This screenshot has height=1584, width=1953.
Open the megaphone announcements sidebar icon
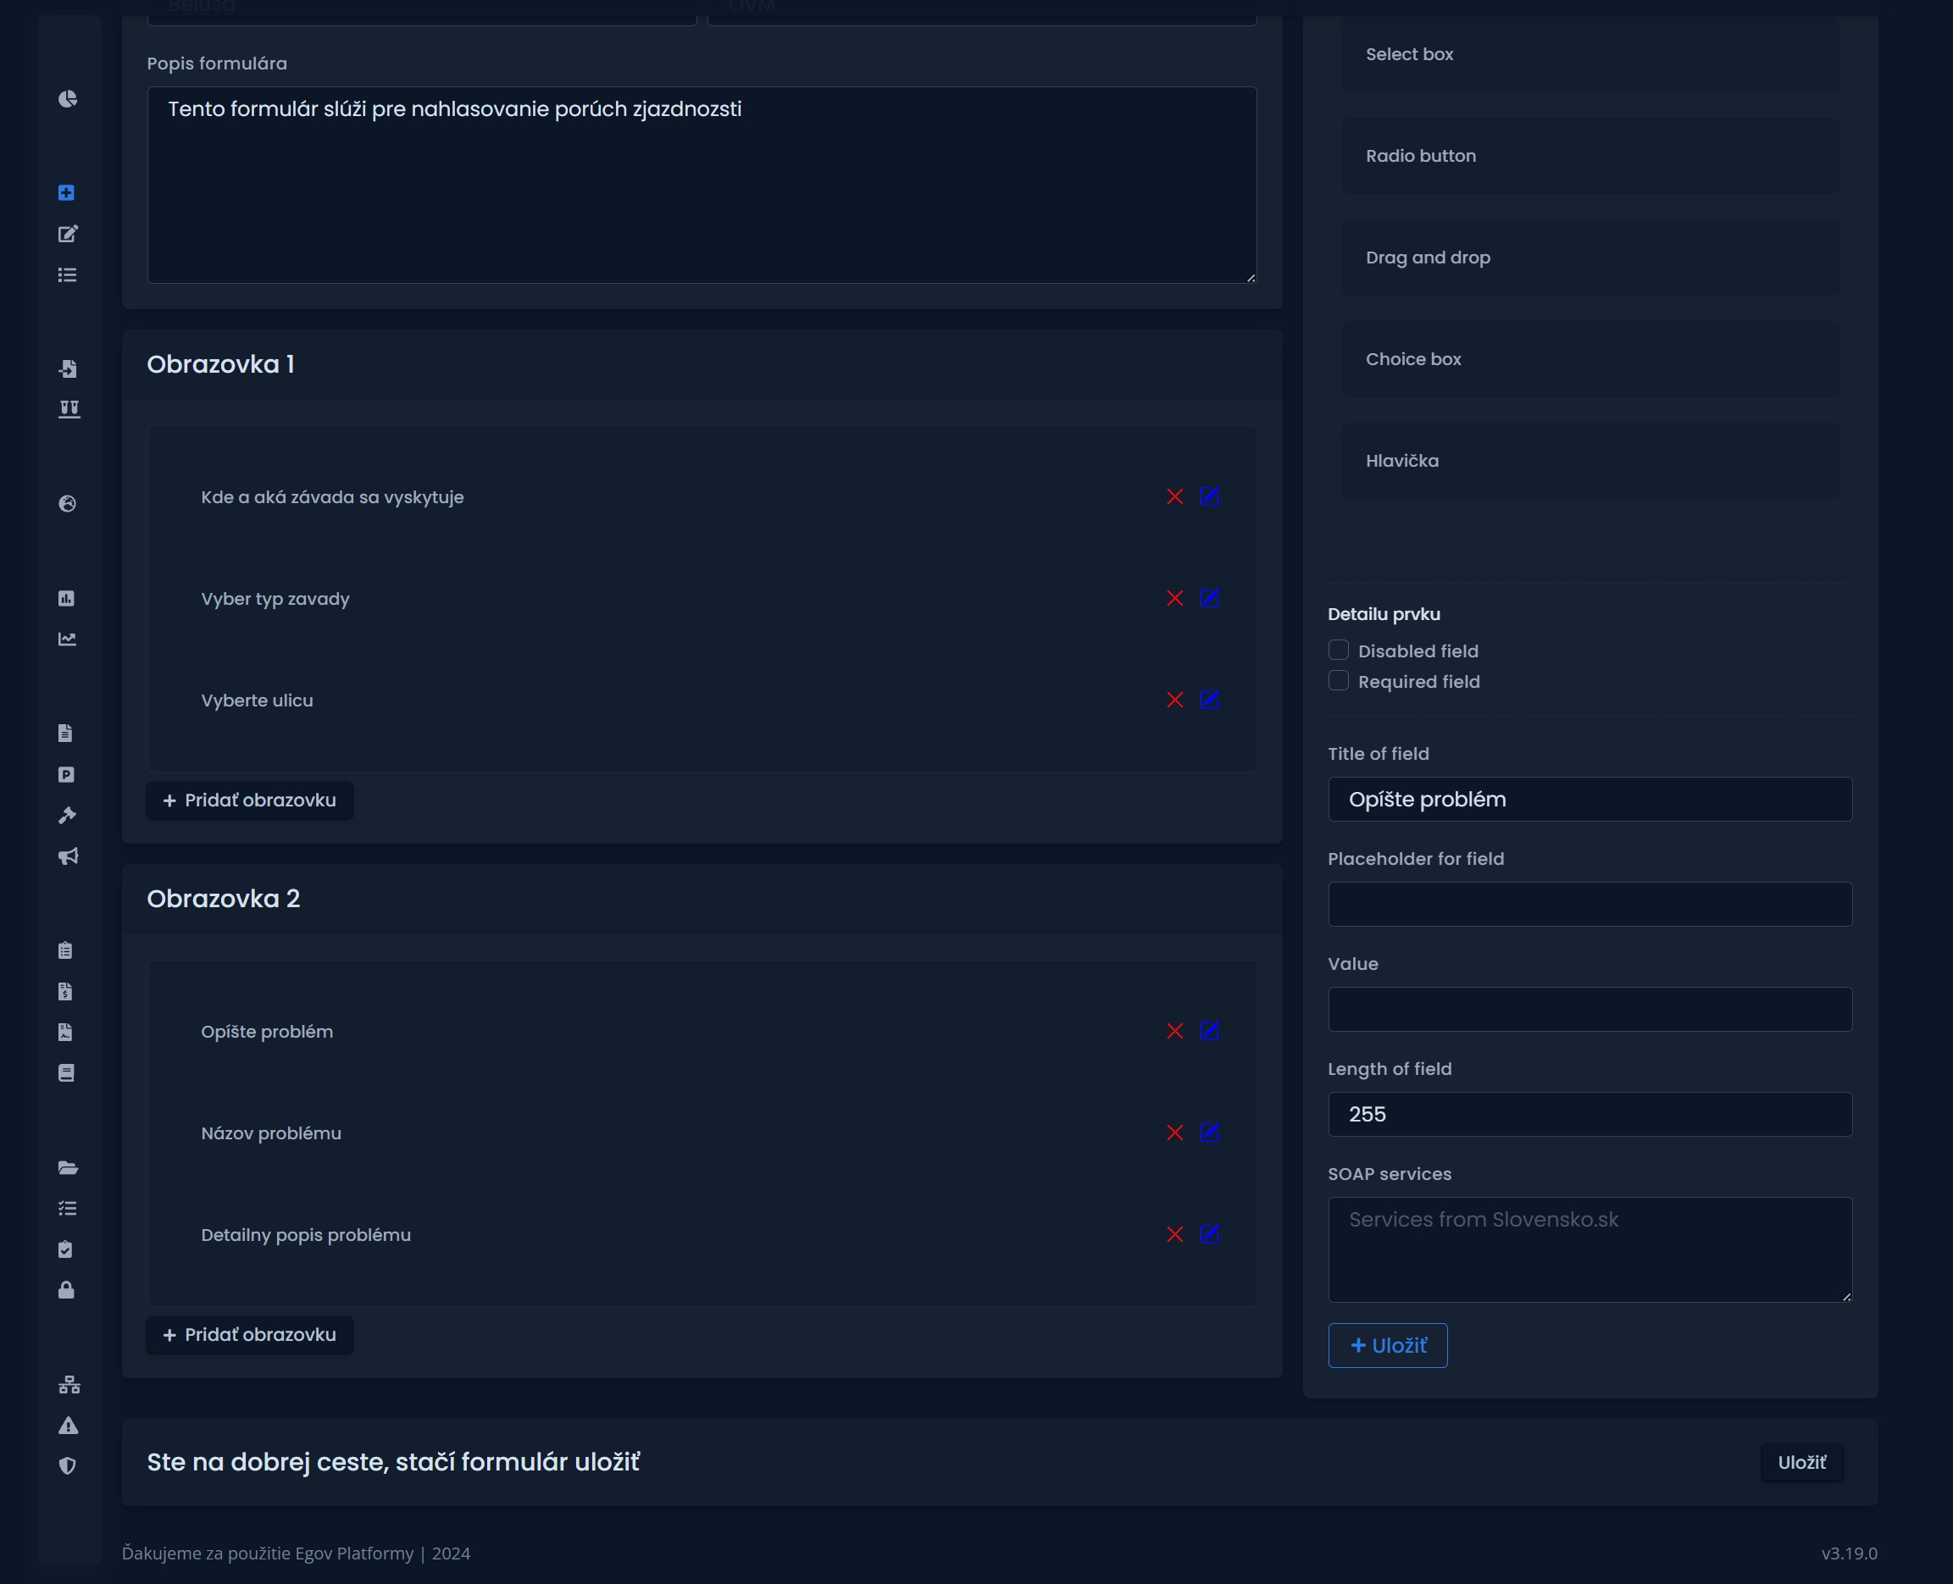click(x=68, y=856)
